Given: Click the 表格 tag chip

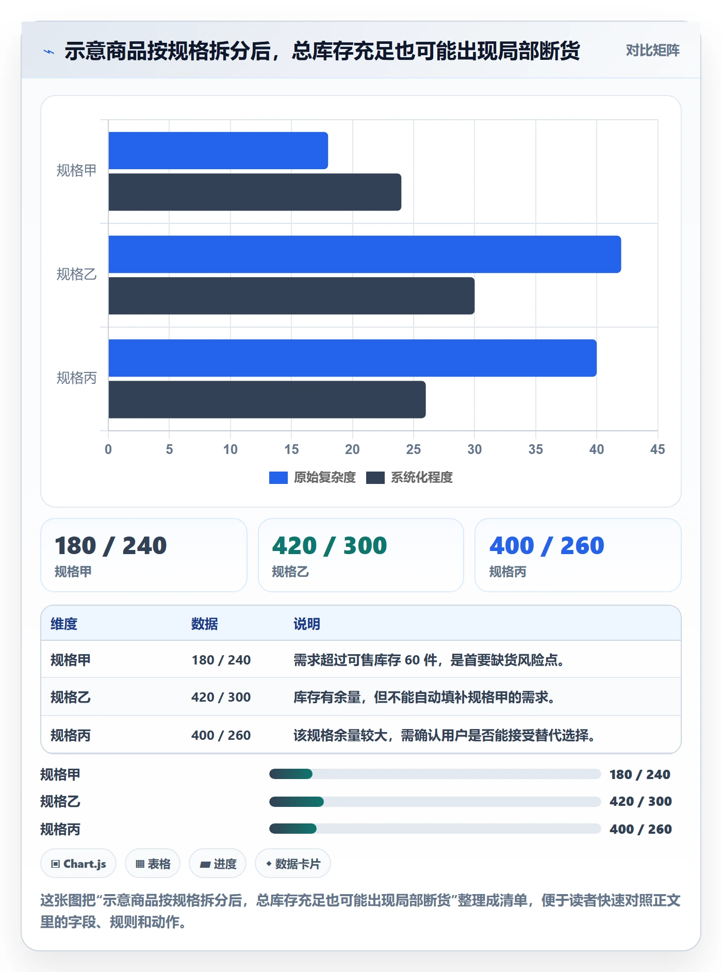Looking at the screenshot, I should (x=153, y=864).
